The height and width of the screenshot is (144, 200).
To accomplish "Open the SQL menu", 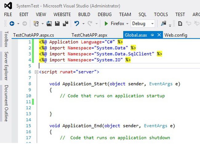I will pyautogui.click(x=142, y=14).
